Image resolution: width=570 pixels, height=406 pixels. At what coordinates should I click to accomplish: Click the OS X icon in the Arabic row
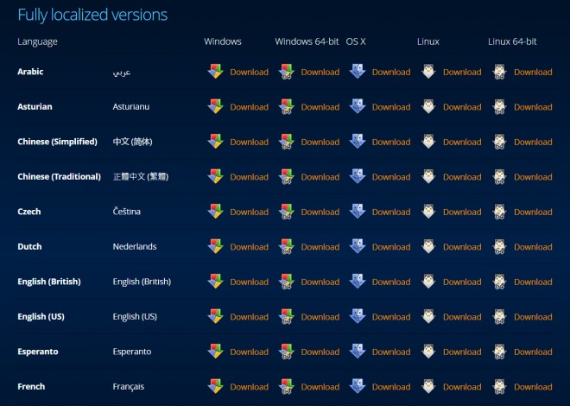[x=358, y=72]
